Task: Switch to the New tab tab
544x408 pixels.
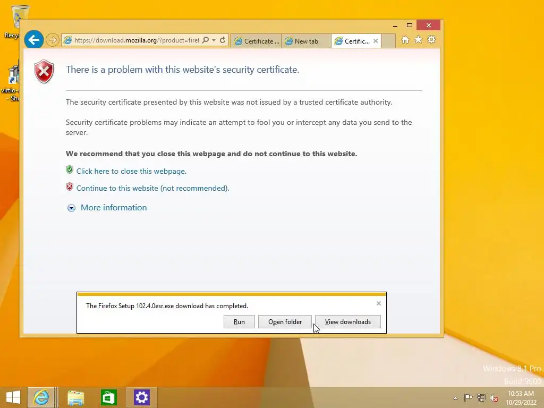Action: tap(306, 41)
